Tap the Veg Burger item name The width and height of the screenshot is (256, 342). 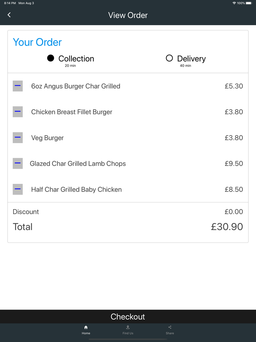tap(48, 138)
